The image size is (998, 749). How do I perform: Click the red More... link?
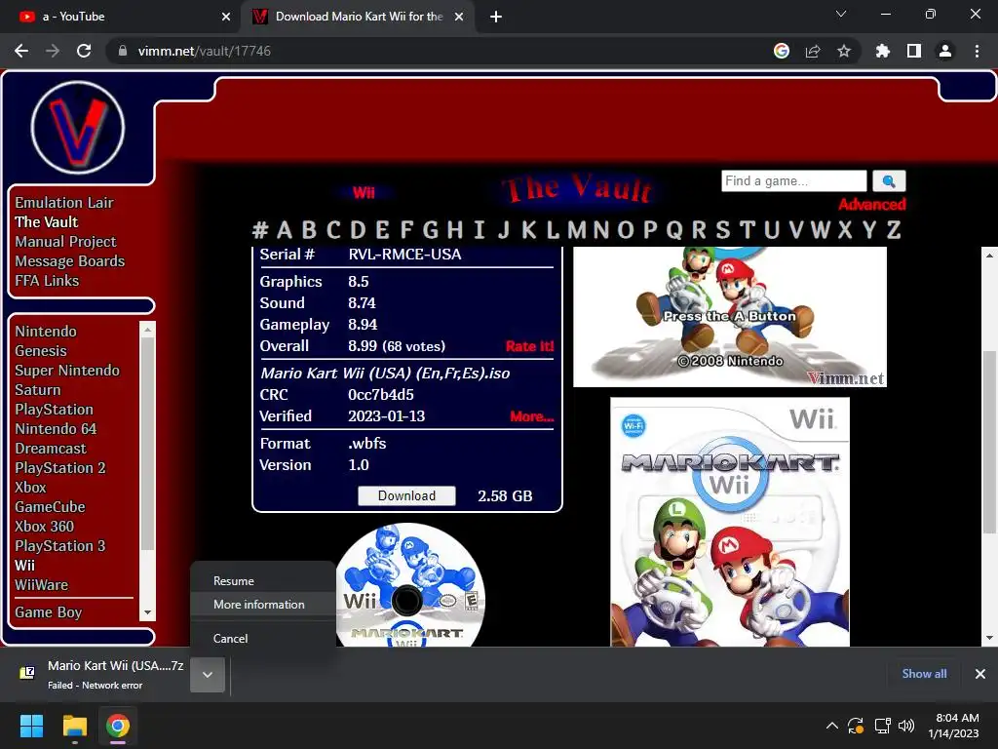pyautogui.click(x=531, y=416)
